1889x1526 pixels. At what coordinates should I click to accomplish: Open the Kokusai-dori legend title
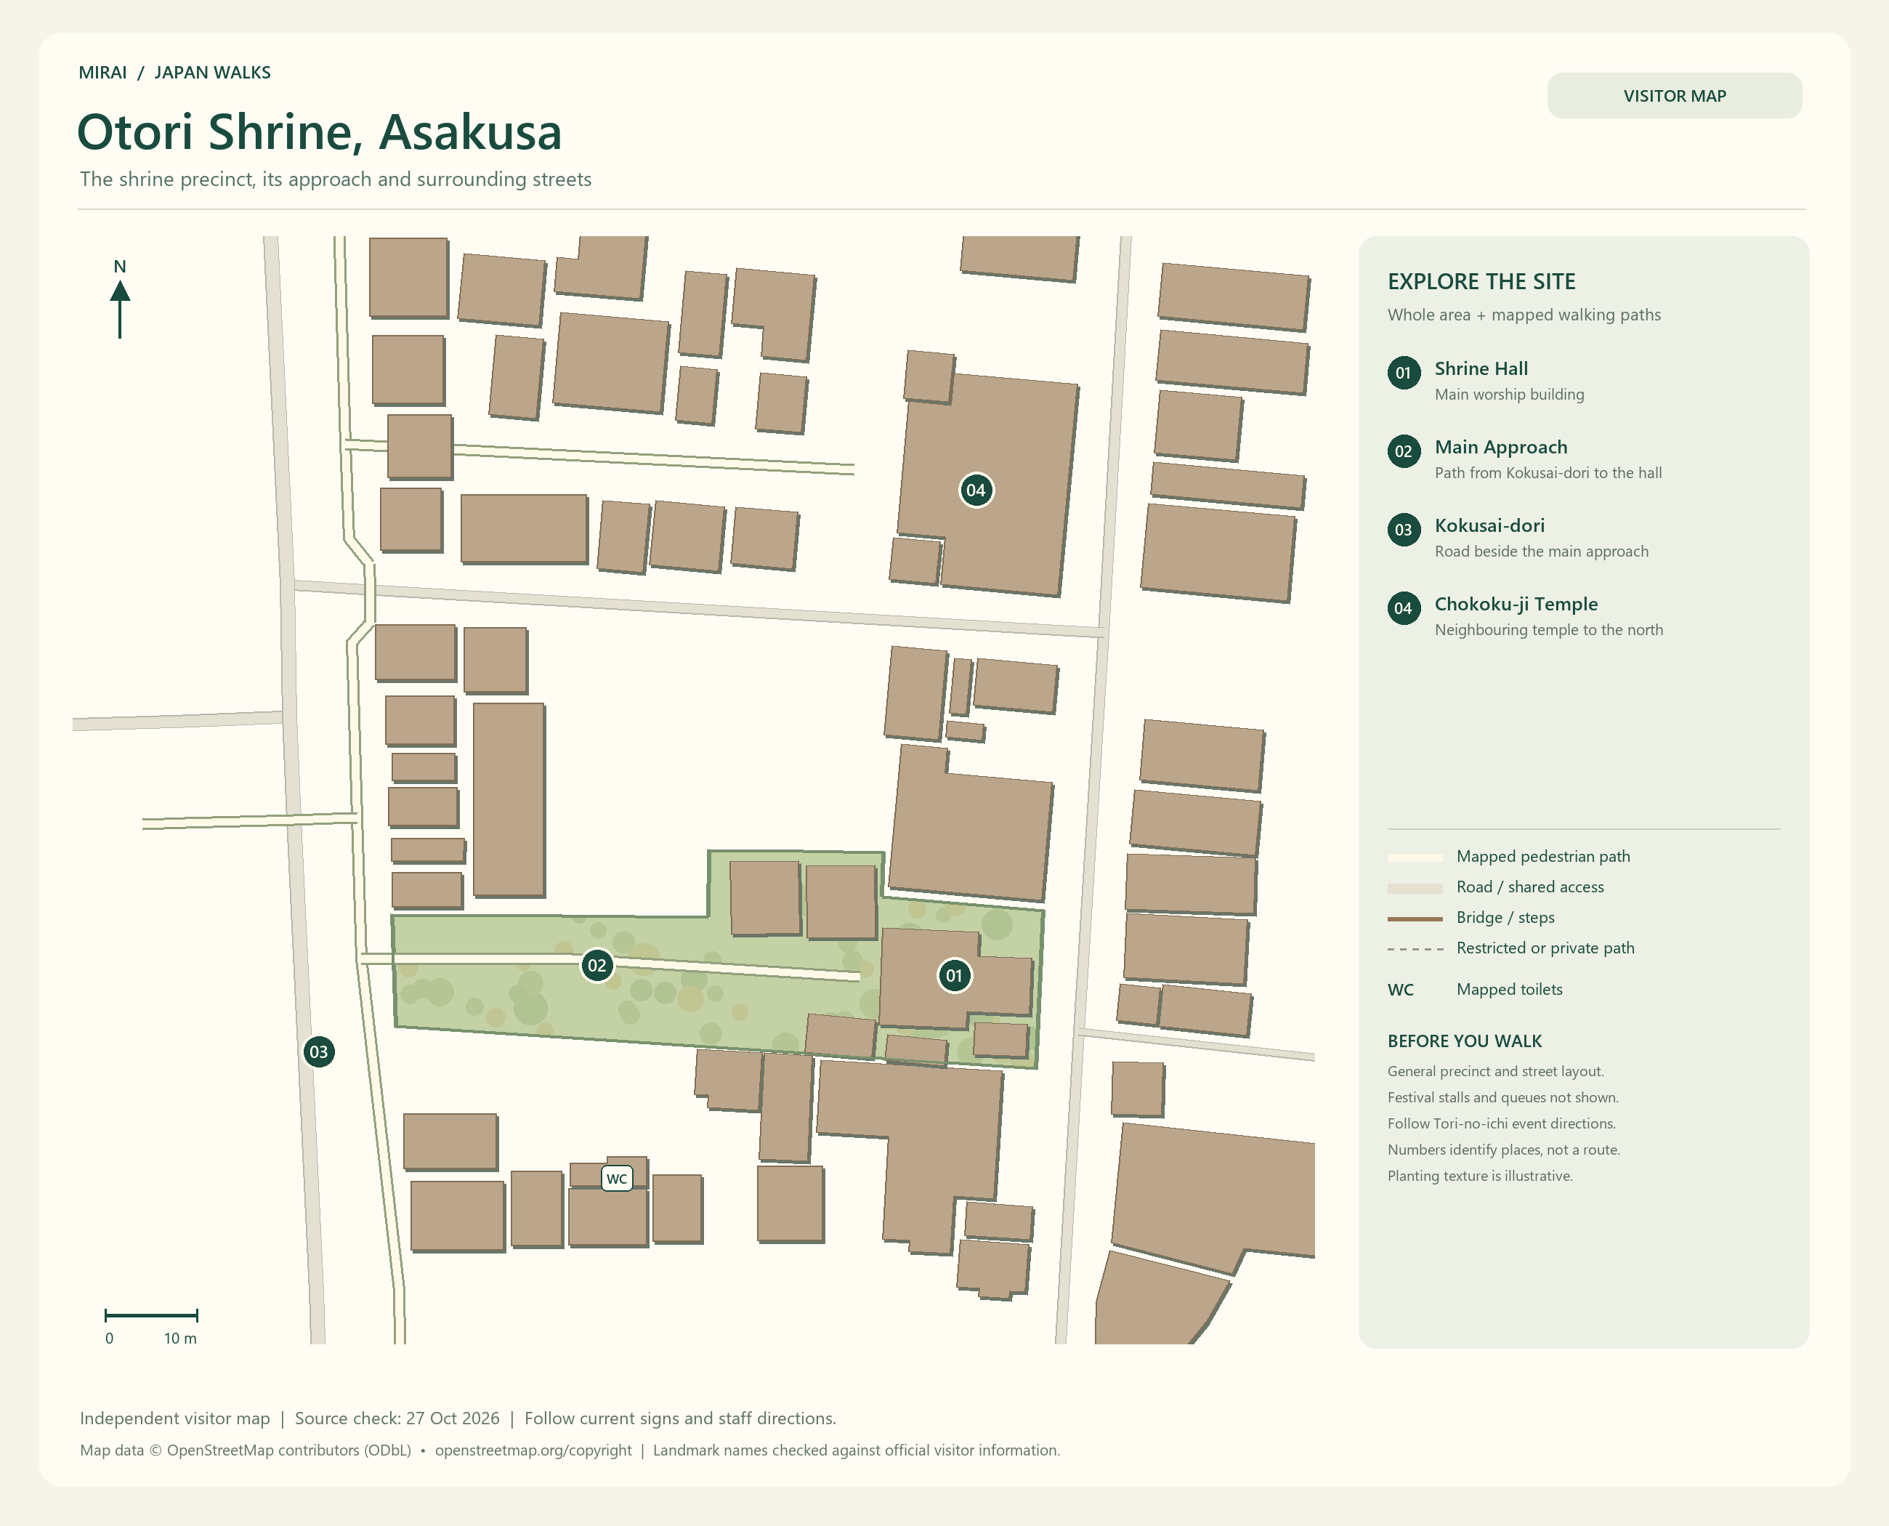point(1489,525)
